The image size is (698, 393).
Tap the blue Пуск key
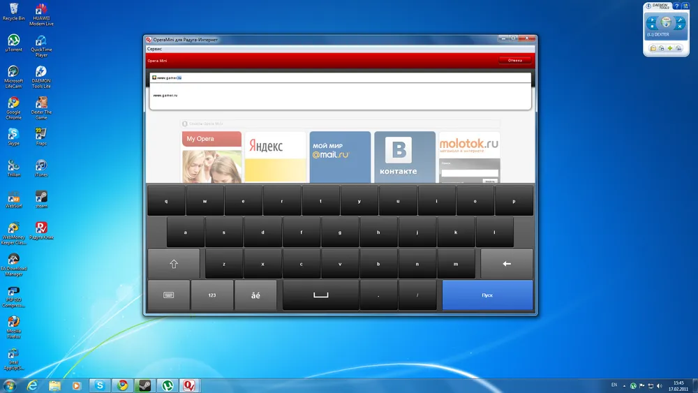coord(487,295)
